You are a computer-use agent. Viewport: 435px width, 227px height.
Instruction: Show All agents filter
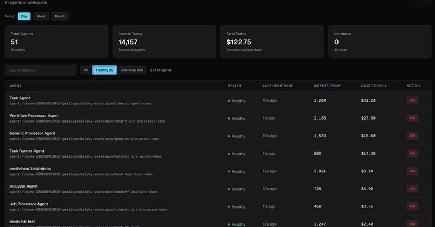pos(86,70)
